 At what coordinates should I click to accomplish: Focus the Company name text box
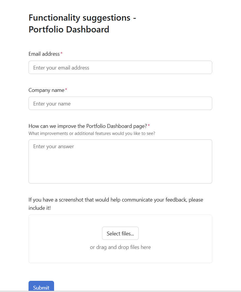(x=120, y=103)
